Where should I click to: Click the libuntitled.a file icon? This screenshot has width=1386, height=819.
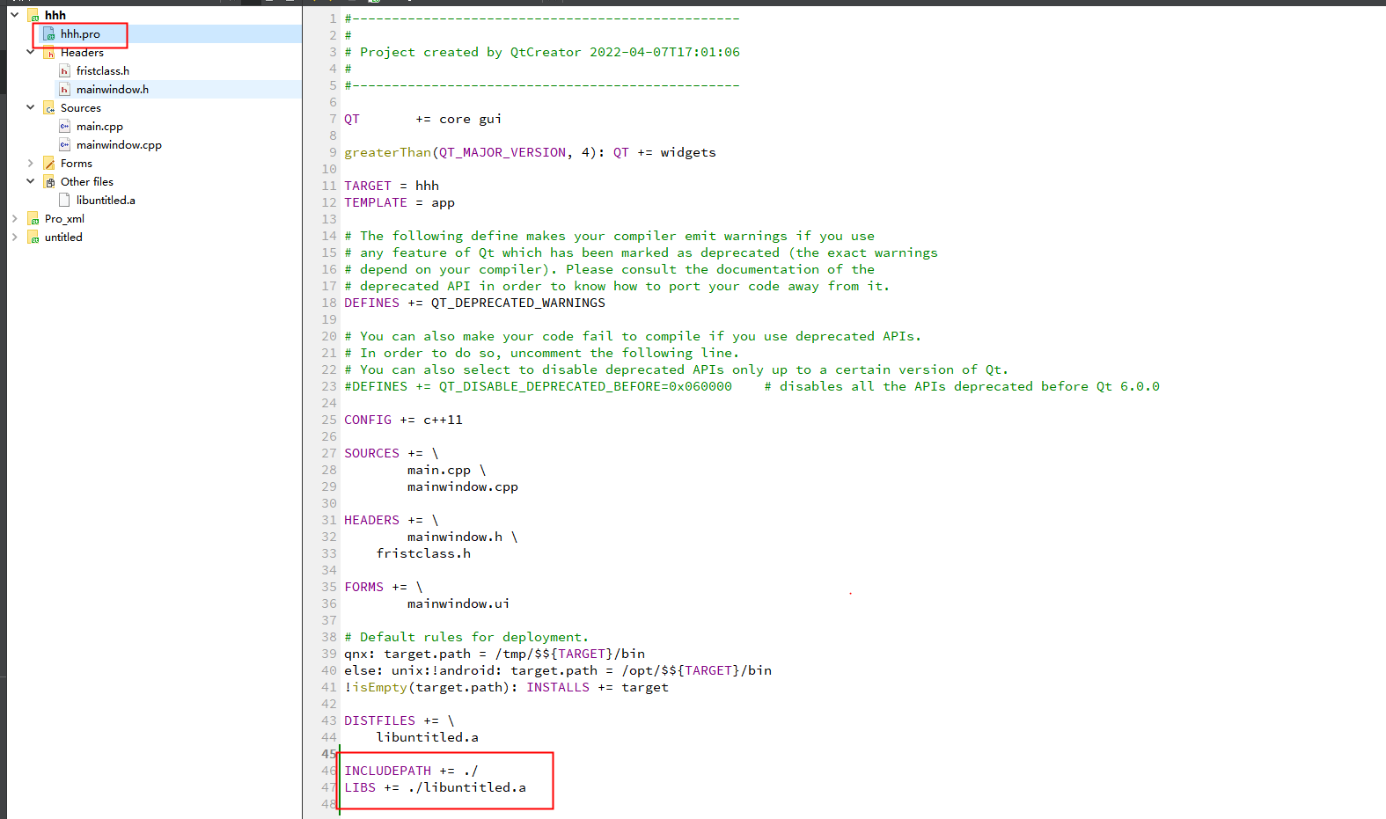point(64,201)
